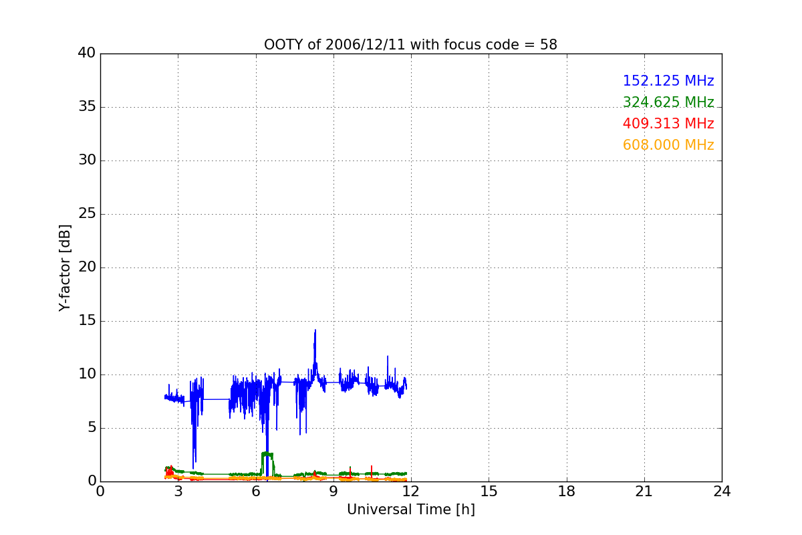Click the y-axis tick label 15
The image size is (802, 535).
point(86,321)
